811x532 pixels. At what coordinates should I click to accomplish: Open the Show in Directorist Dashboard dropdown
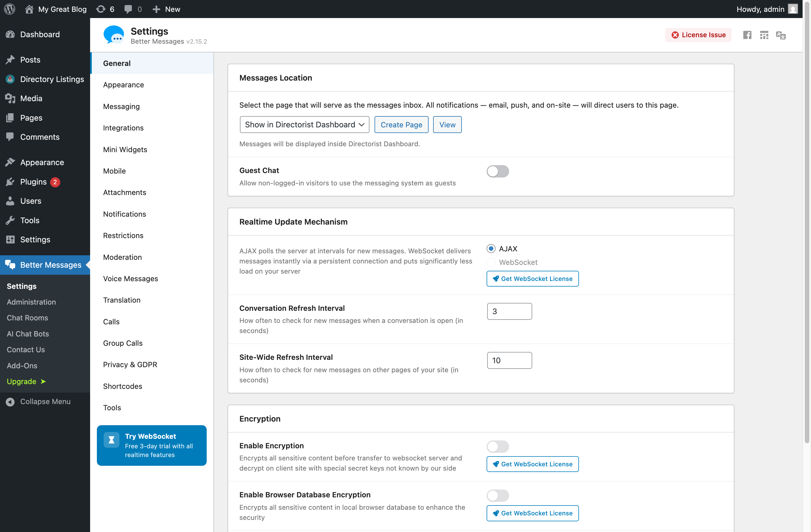304,125
